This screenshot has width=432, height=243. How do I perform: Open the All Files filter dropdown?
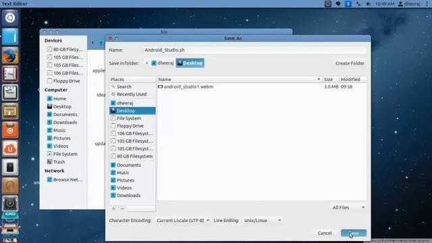tap(348, 207)
